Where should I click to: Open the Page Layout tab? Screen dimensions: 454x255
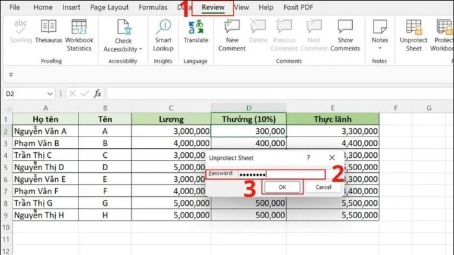(109, 7)
